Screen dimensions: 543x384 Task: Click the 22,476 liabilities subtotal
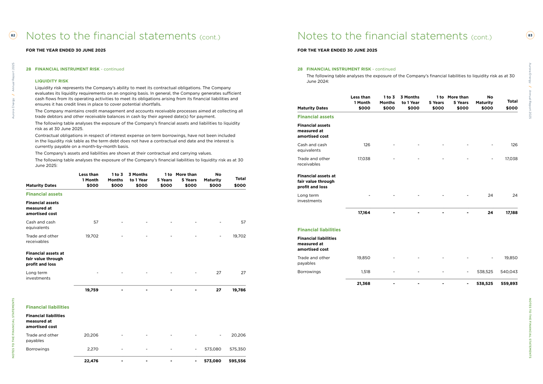coord(91,361)
